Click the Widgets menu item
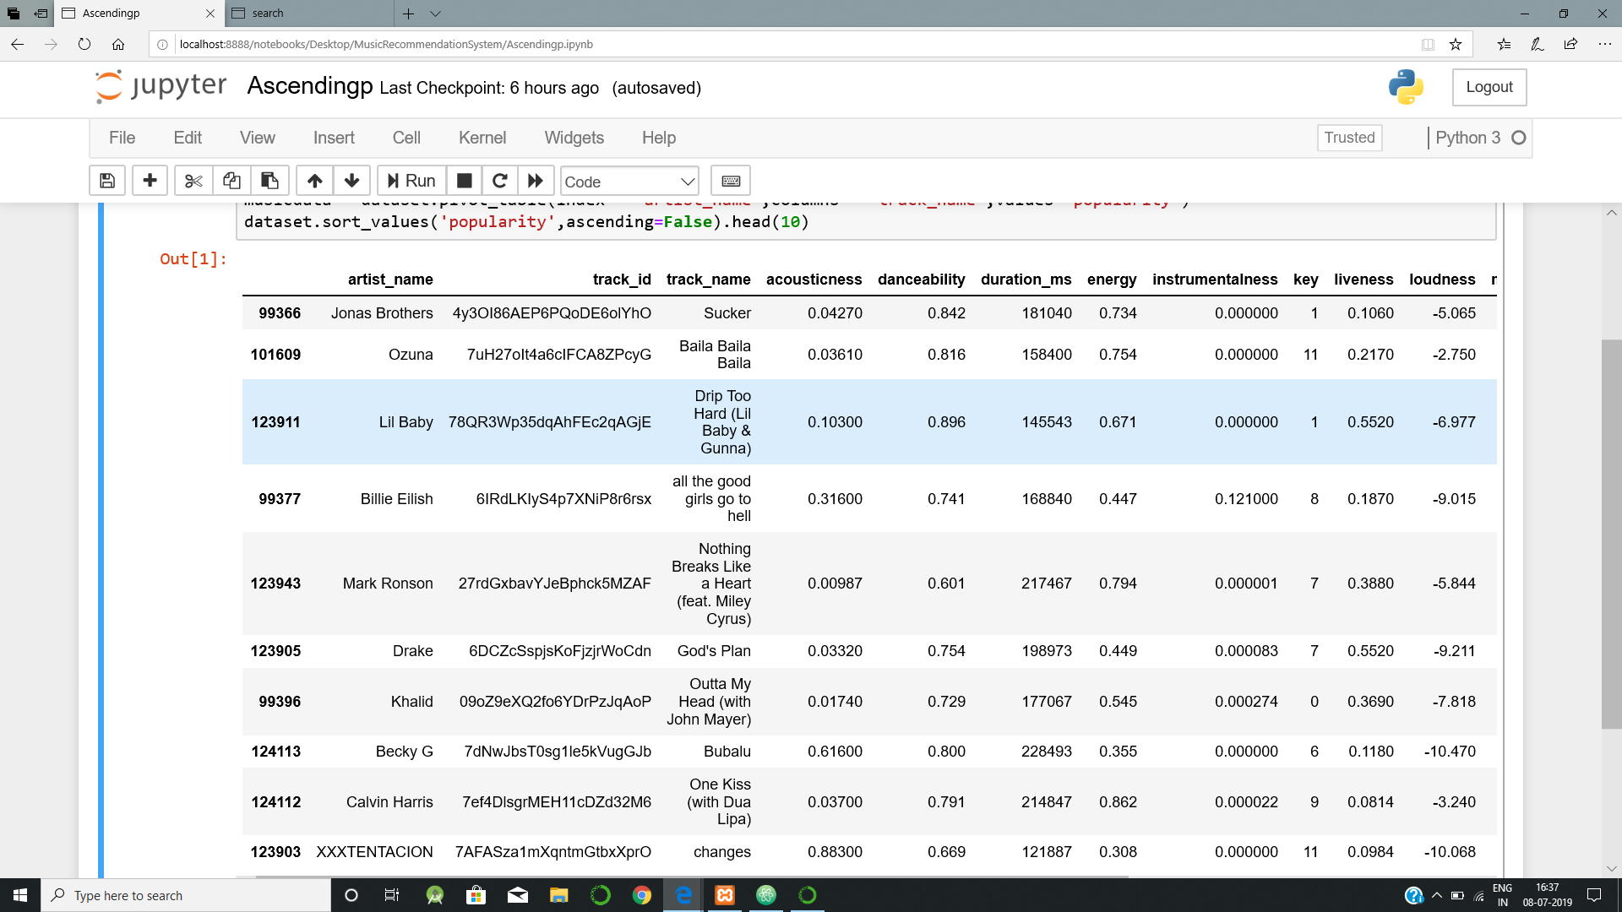This screenshot has height=912, width=1622. point(574,137)
